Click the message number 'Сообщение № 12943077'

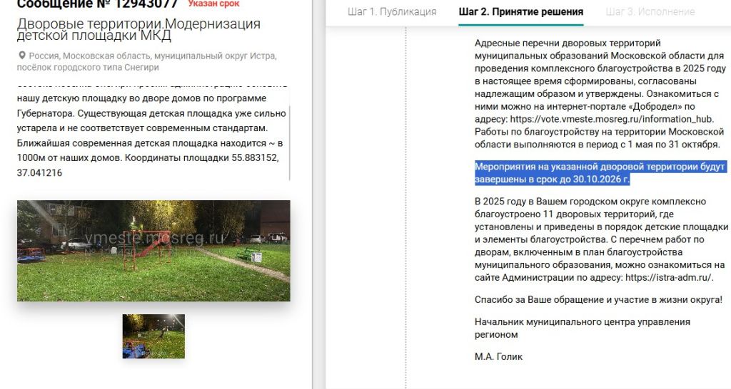[97, 4]
